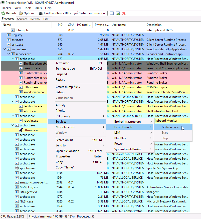Choose Create dump file option
This screenshot has width=201, height=219.
[x=77, y=87]
